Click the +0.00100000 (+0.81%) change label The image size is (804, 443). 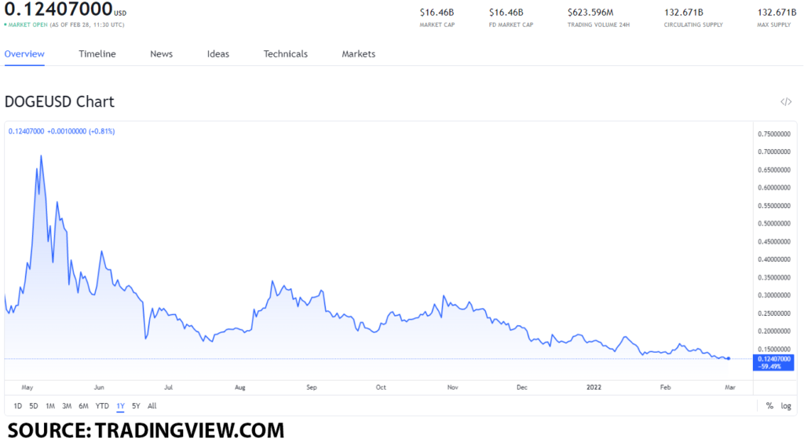pyautogui.click(x=81, y=131)
